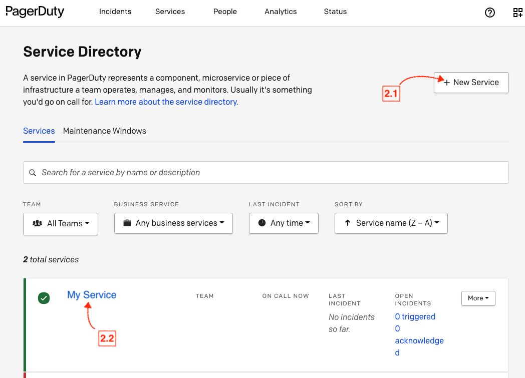View 0 triggered incidents
Screen dimensions: 525x378
pyautogui.click(x=415, y=316)
